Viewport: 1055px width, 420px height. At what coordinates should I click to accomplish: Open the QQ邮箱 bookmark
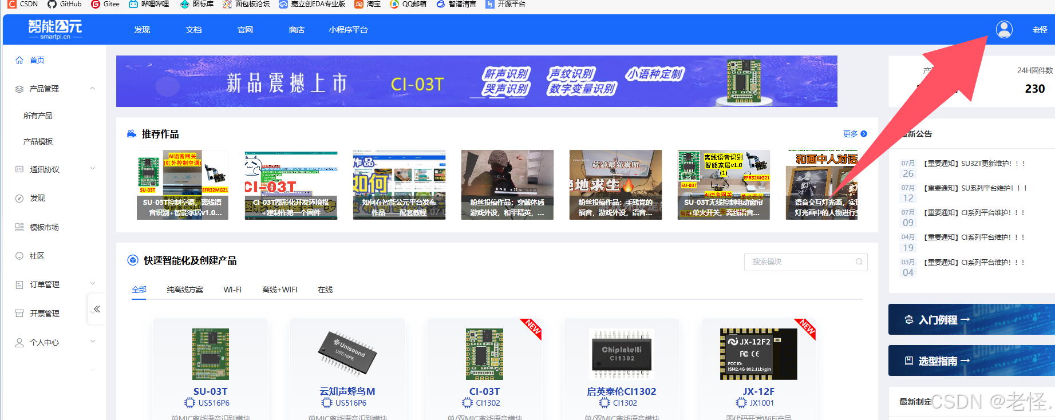click(408, 4)
